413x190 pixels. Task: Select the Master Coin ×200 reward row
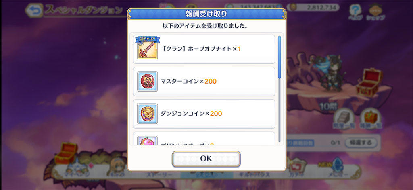point(204,82)
